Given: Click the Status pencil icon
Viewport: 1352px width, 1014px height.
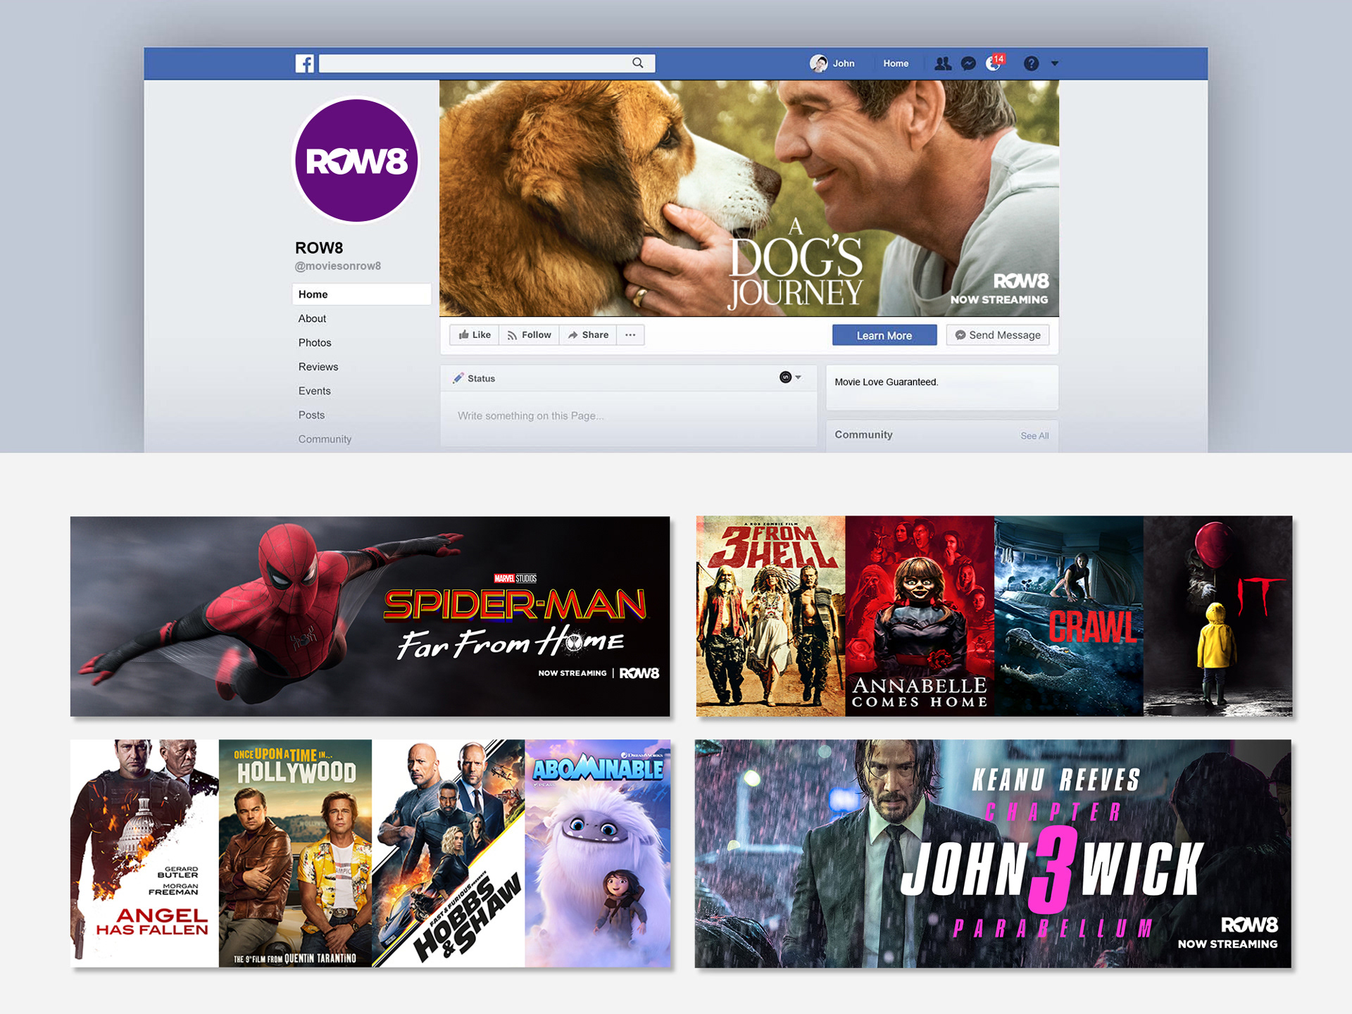Looking at the screenshot, I should coord(458,378).
